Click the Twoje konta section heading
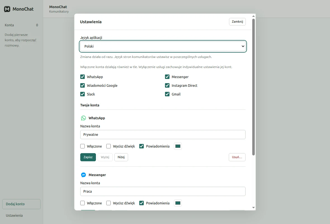Screen dimensions: 330x224 pos(90,105)
